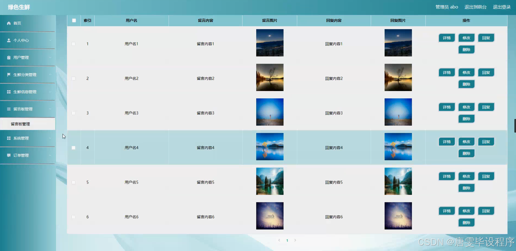Check the row 5 checkbox
516x251 pixels.
pos(73,182)
